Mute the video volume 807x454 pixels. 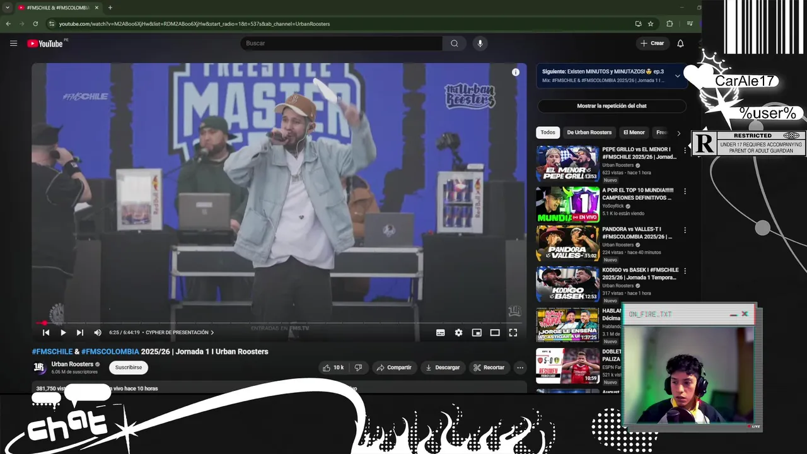pos(98,332)
